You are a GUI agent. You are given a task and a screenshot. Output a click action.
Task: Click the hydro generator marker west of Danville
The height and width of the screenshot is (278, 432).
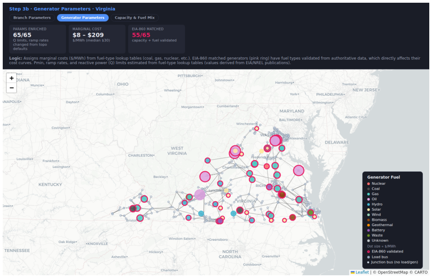click(201, 214)
